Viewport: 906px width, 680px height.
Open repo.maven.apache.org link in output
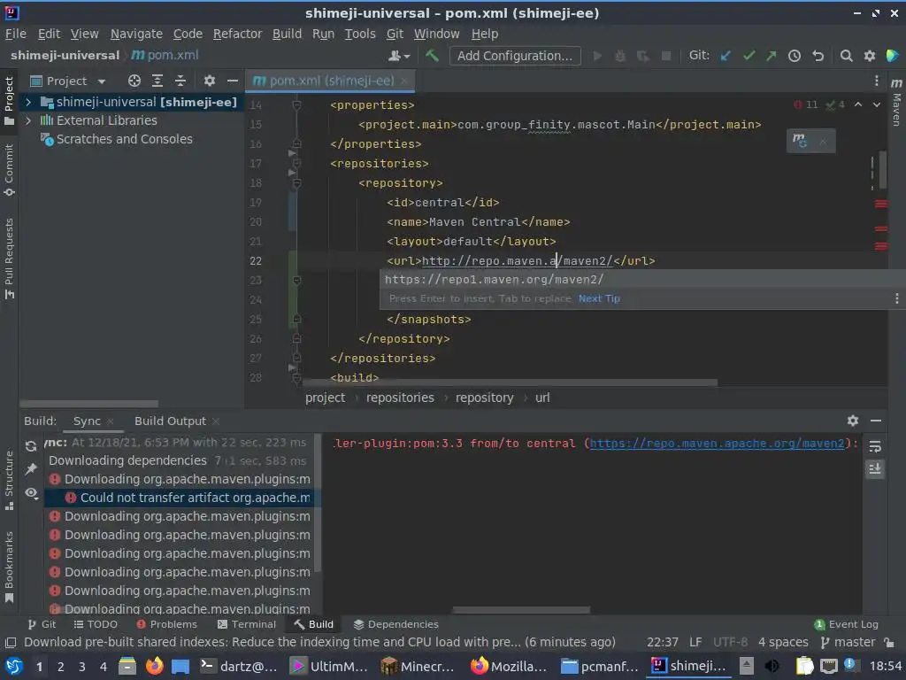pyautogui.click(x=717, y=444)
